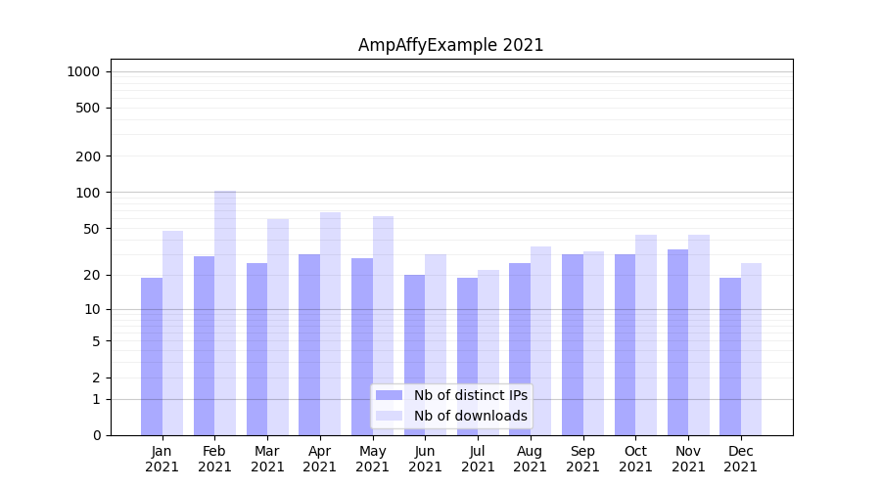Click the chart title AmpAffyExample 2021
The width and height of the screenshot is (881, 489).
tap(450, 45)
